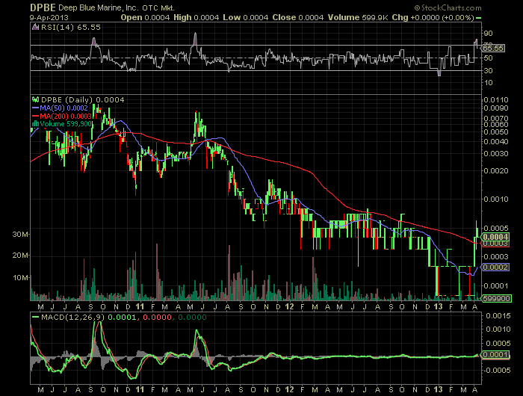Viewport: 523px width, 396px height.
Task: Click the 0.0003 MA(200) price tag
Action: 495,244
